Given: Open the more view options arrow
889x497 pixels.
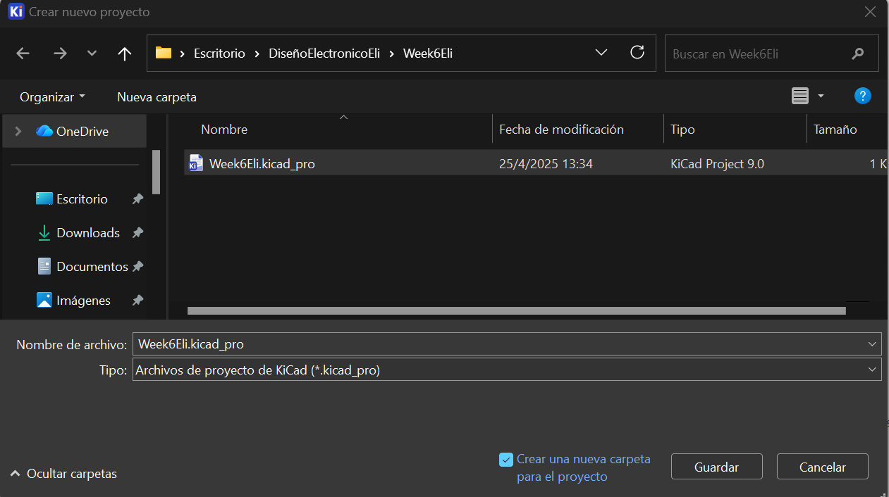Looking at the screenshot, I should click(821, 96).
